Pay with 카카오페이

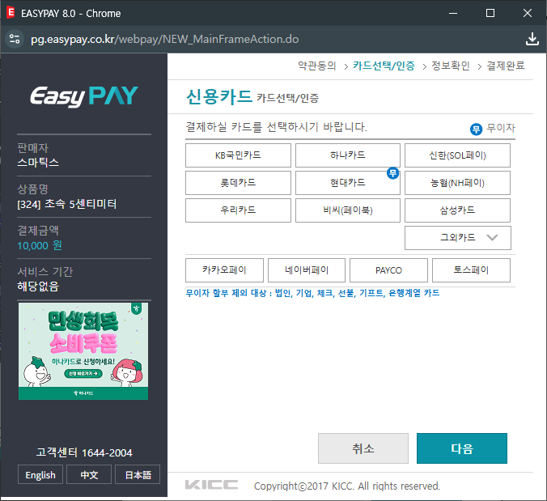(x=224, y=270)
